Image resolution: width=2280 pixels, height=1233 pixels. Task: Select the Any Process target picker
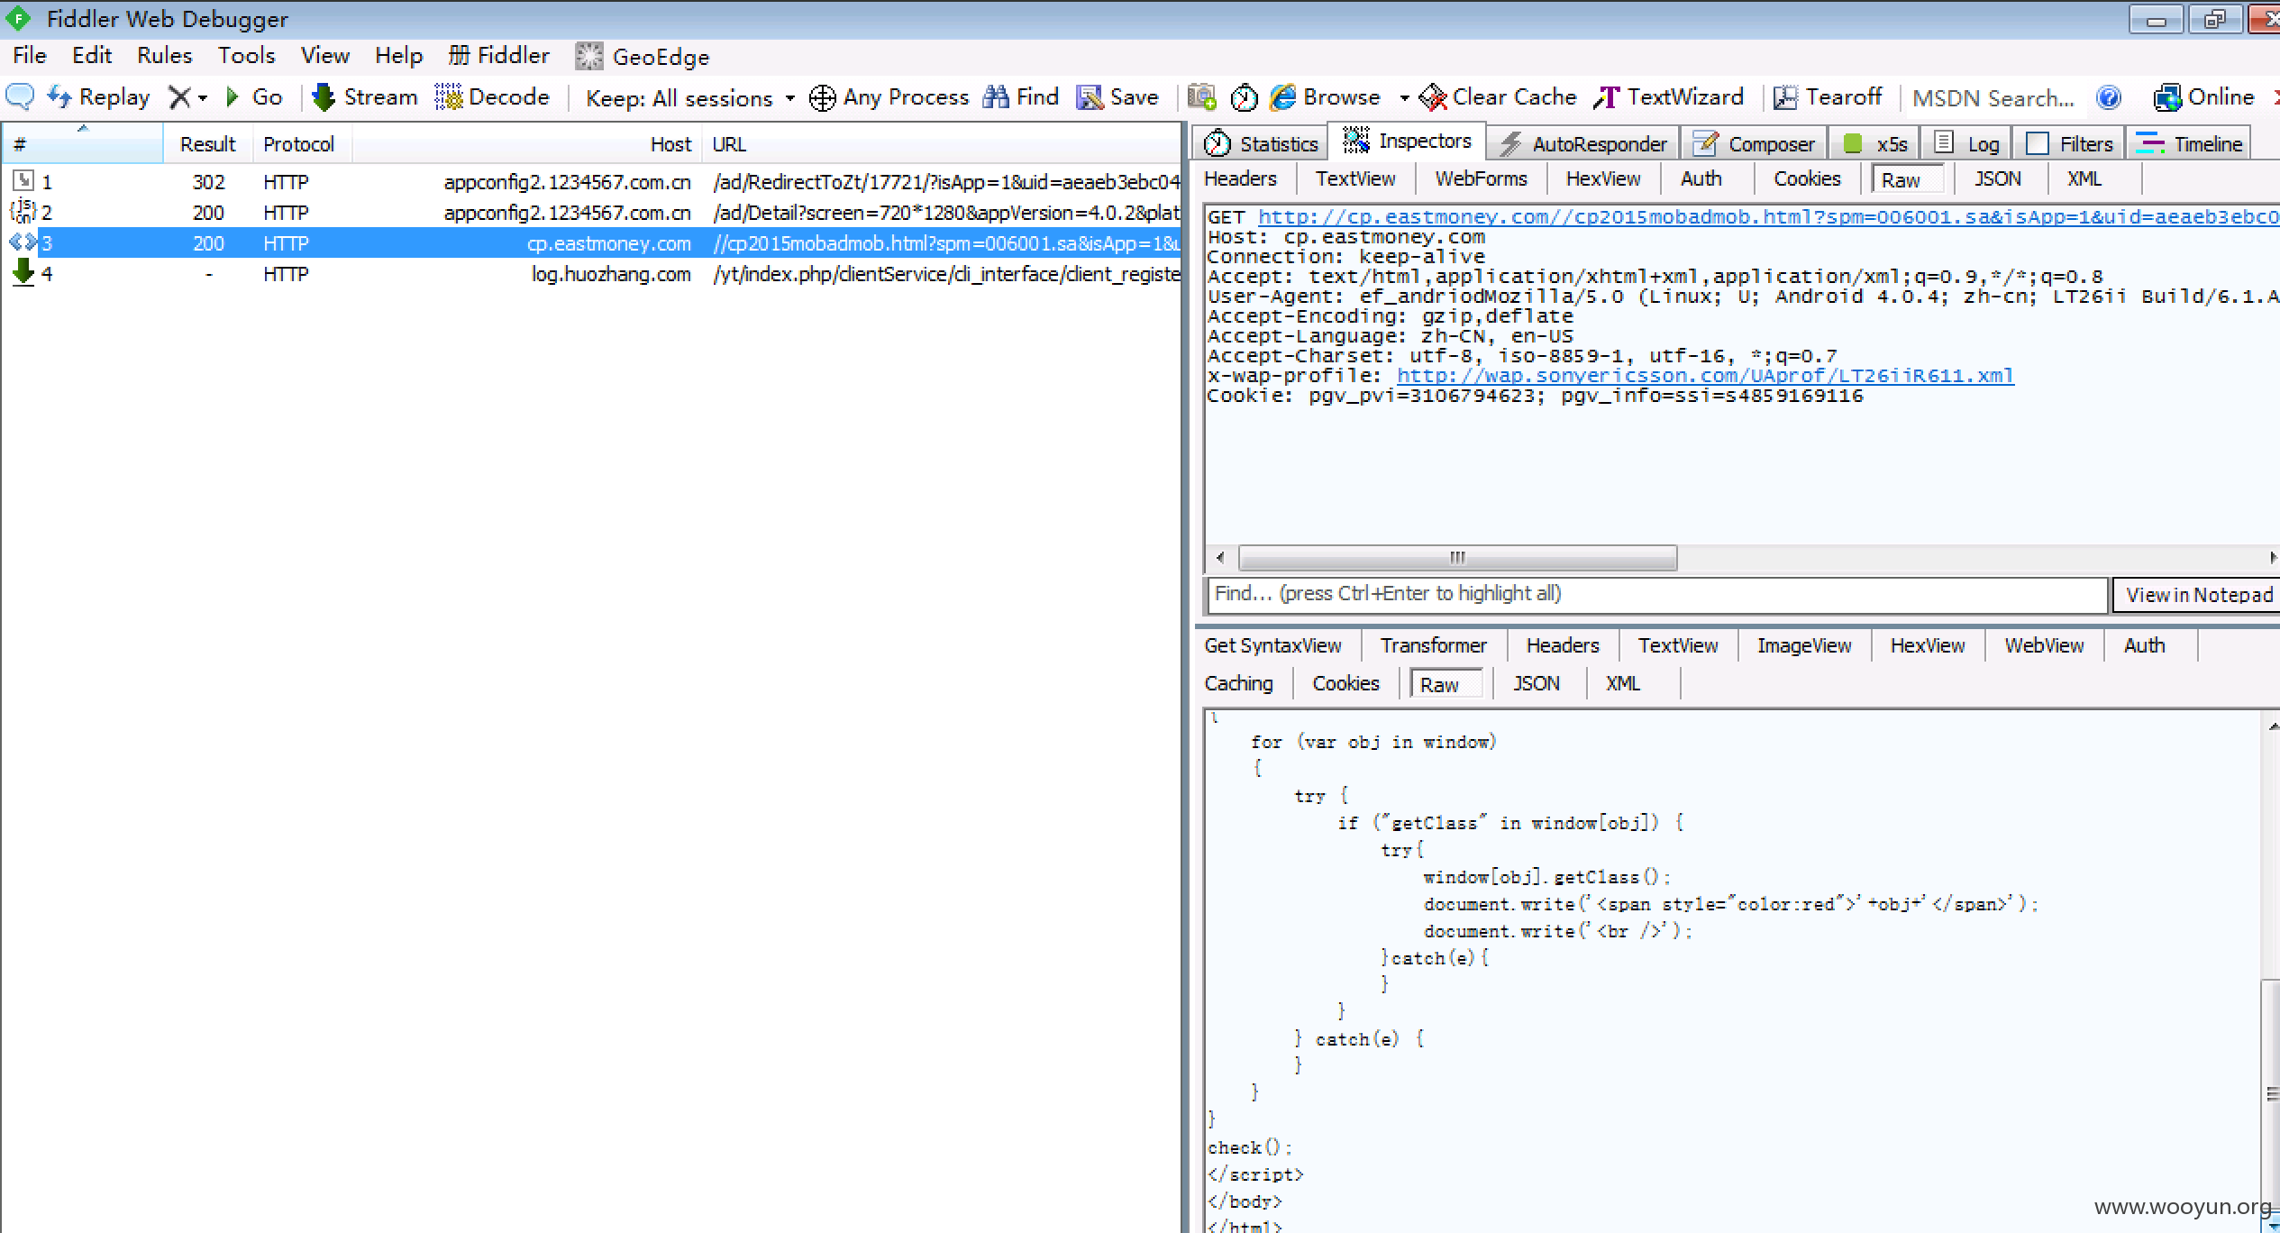889,96
